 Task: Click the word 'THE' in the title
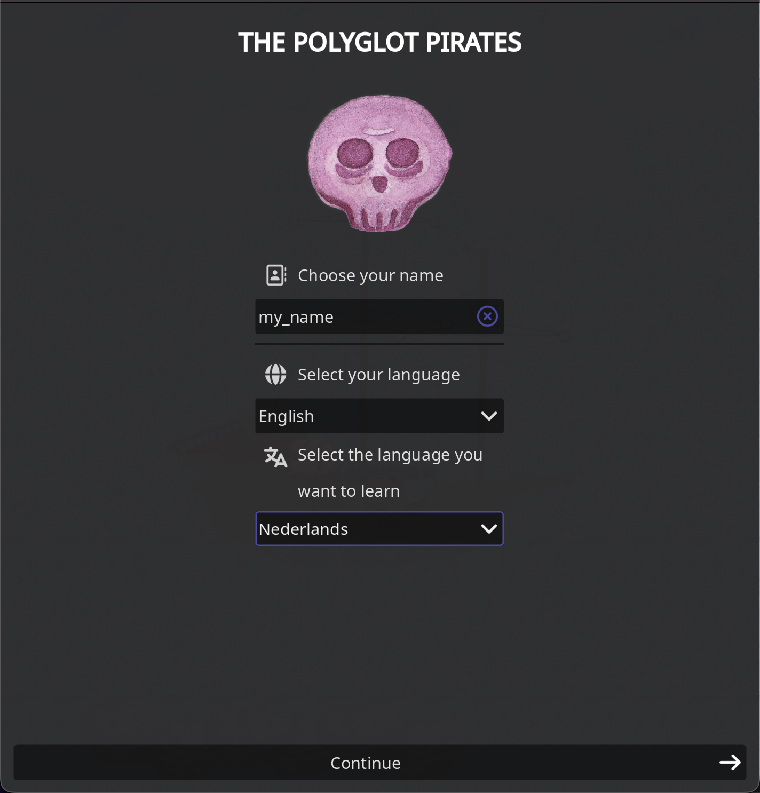pyautogui.click(x=262, y=43)
